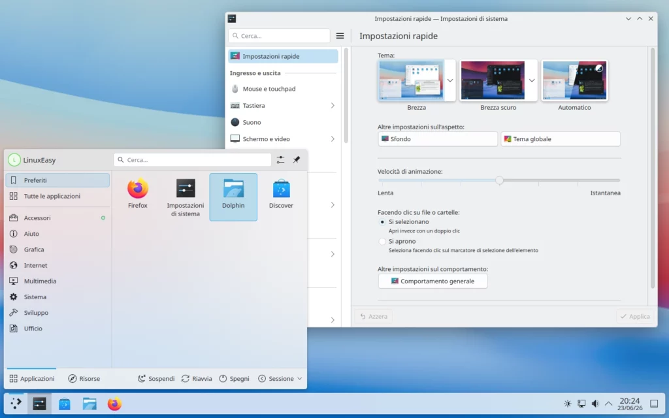Image resolution: width=669 pixels, height=418 pixels.
Task: Click the show desktop button in taskbar
Action: pyautogui.click(x=654, y=404)
